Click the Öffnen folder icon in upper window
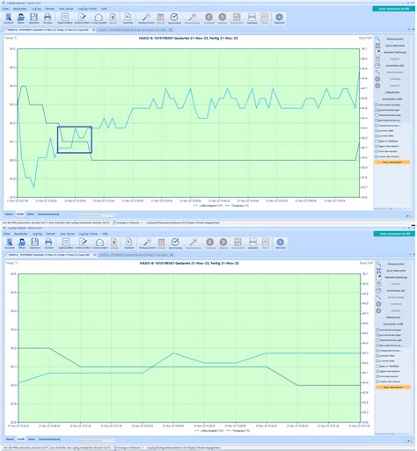Viewport: 417px width, 451px height. pyautogui.click(x=21, y=18)
